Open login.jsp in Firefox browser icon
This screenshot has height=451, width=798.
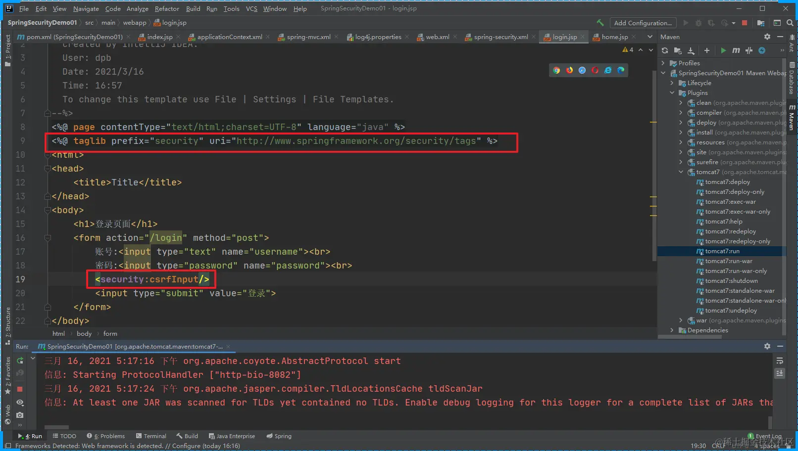click(569, 70)
